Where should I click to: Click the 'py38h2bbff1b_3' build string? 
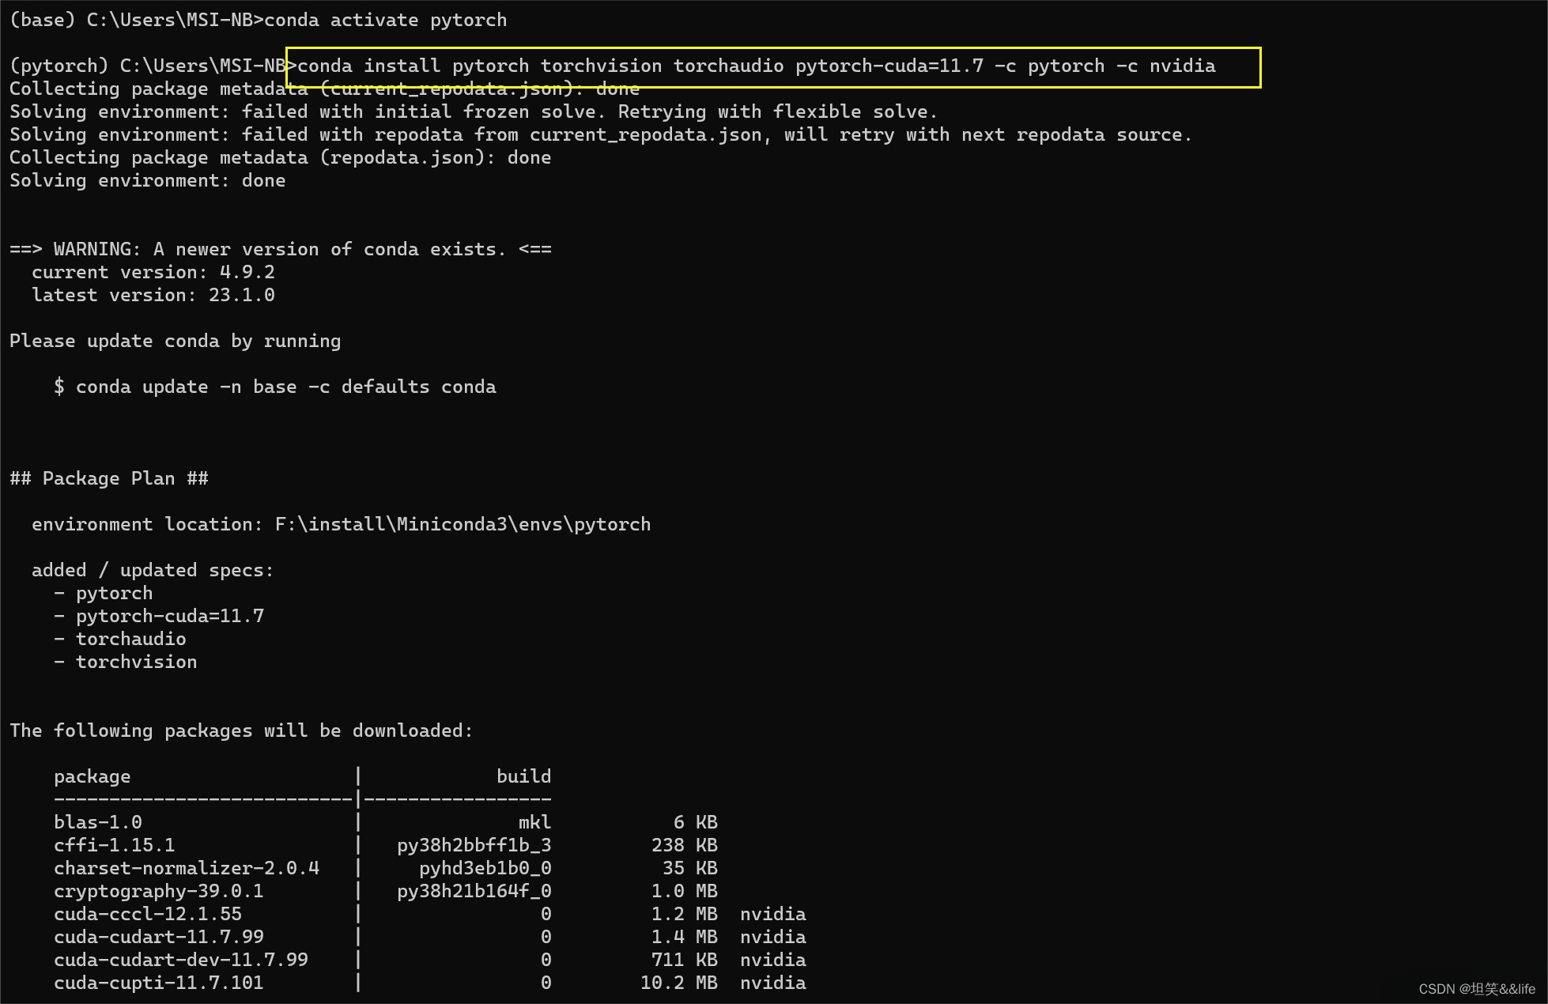click(474, 845)
